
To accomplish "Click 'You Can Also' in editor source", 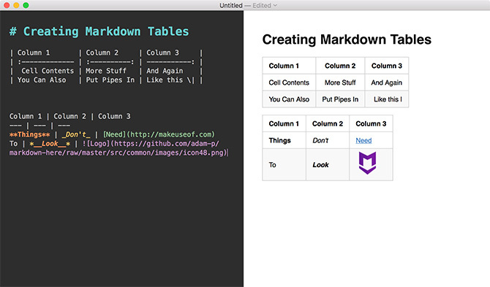I will [42, 80].
